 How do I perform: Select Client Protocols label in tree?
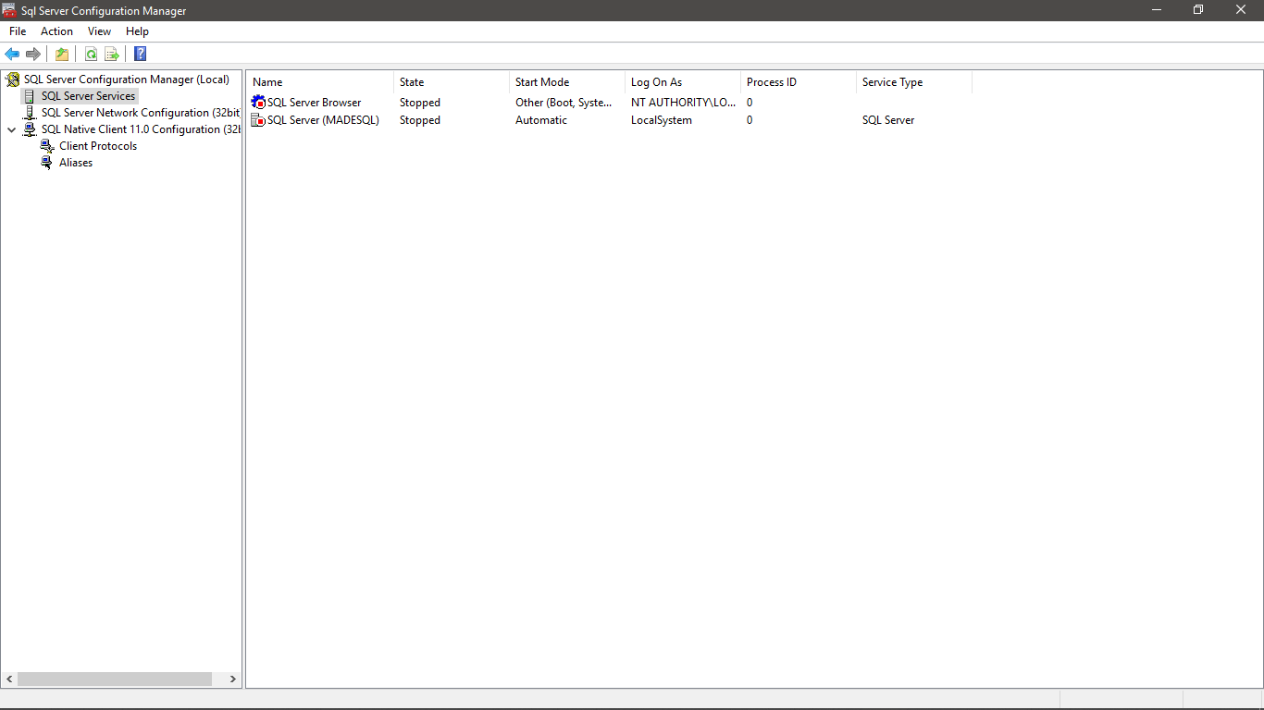(98, 146)
